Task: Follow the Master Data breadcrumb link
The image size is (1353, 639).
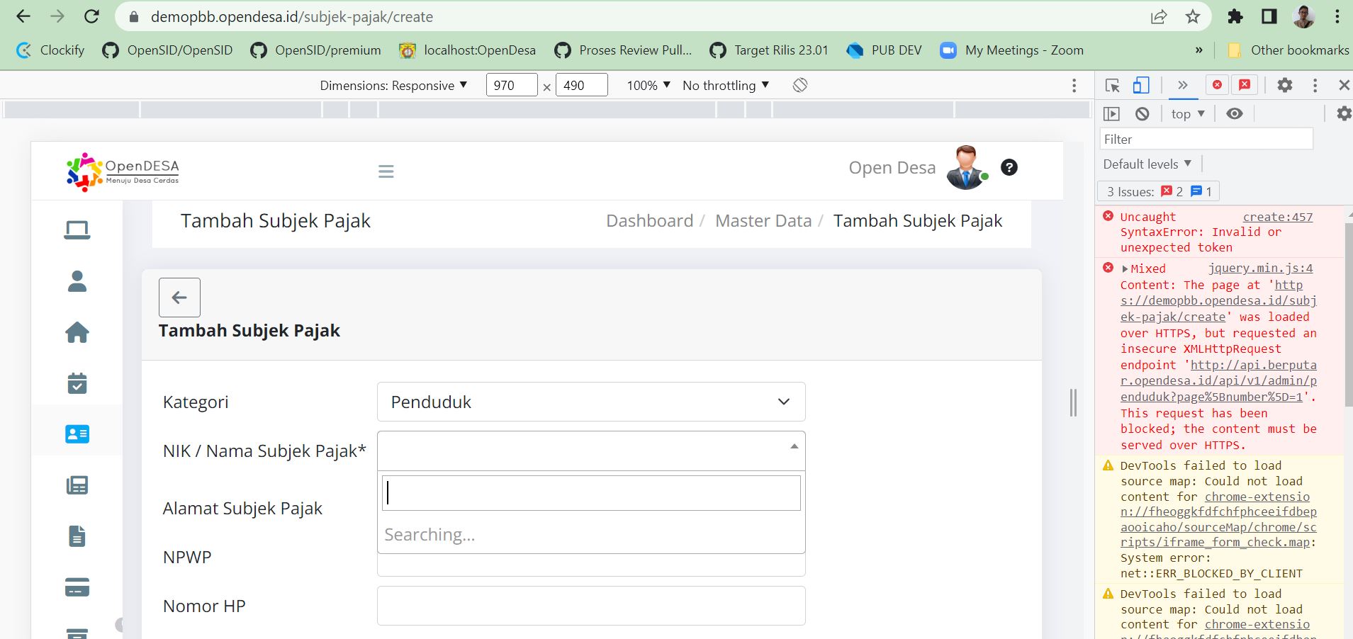Action: (763, 220)
